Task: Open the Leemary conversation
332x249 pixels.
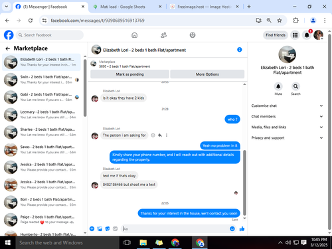Action: point(41,115)
